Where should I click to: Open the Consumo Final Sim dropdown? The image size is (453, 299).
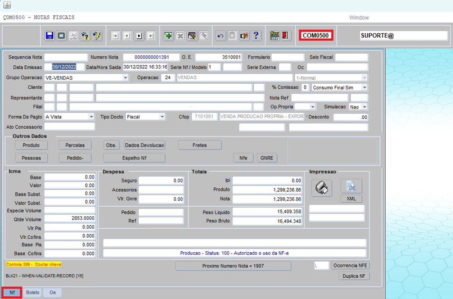coord(364,87)
